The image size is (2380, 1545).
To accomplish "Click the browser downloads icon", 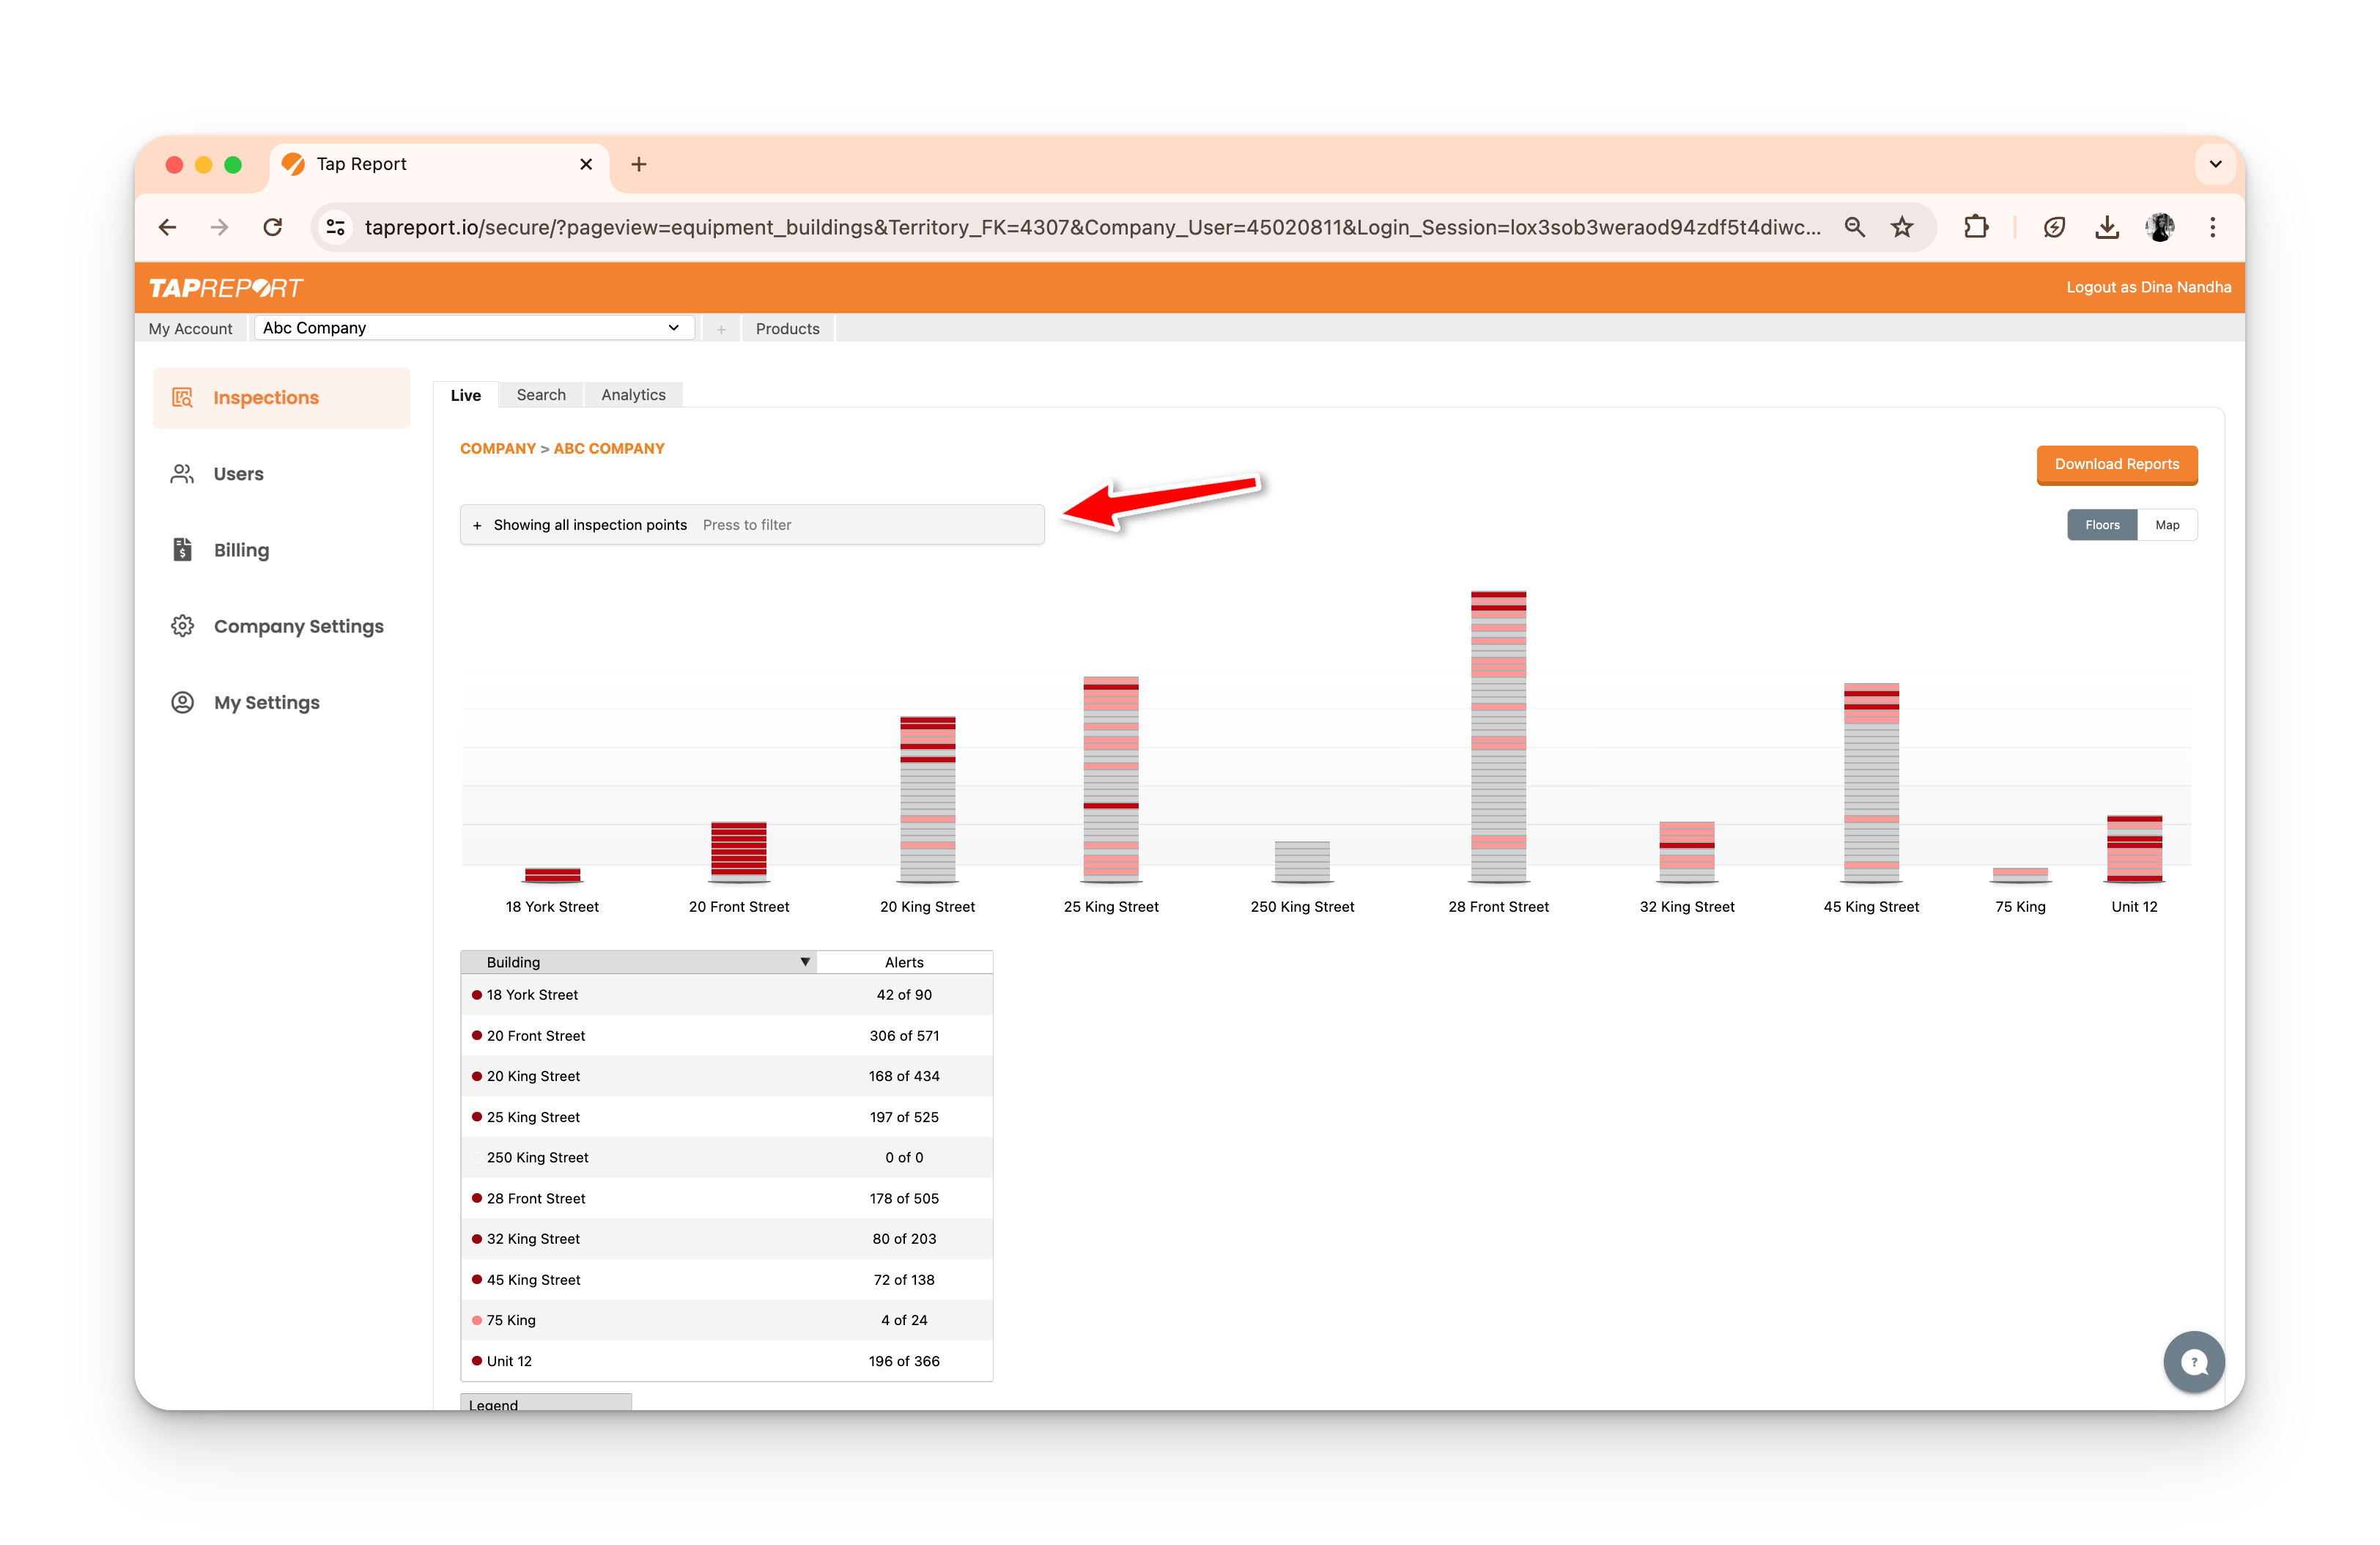I will tap(2106, 227).
